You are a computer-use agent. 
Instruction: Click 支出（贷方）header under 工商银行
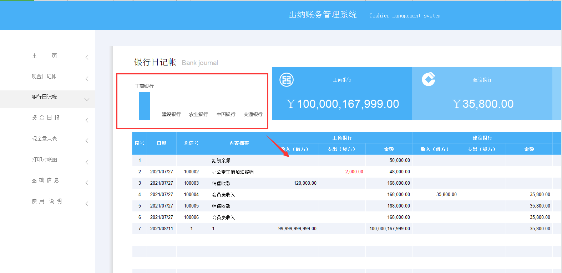pyautogui.click(x=342, y=149)
